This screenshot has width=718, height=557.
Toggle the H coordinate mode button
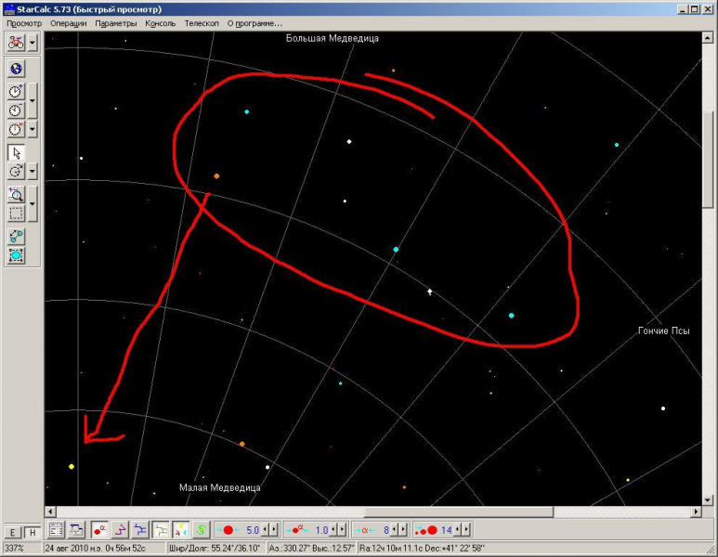pos(32,532)
